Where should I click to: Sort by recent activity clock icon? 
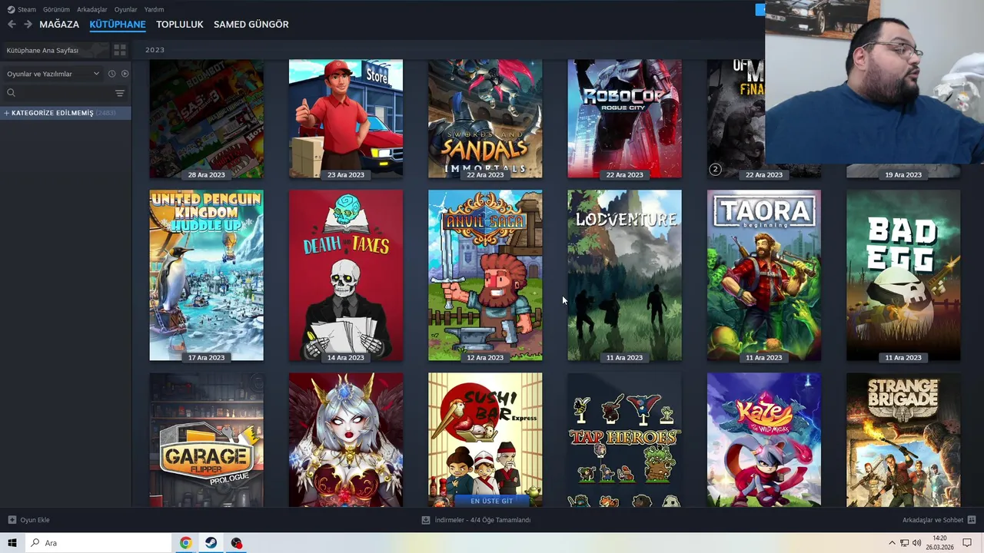[x=111, y=74]
